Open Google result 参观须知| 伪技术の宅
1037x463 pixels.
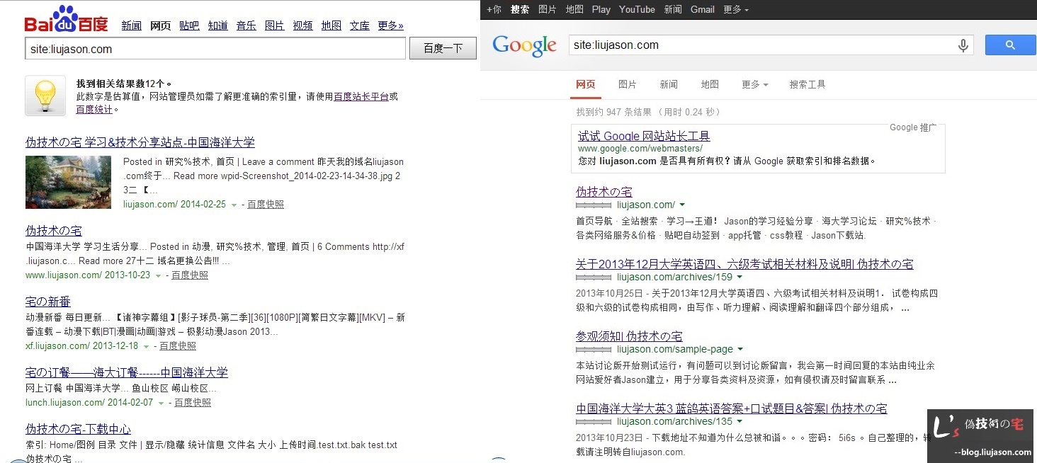pyautogui.click(x=629, y=336)
